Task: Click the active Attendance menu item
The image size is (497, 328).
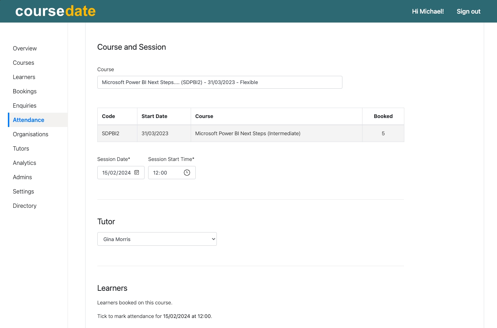Action: click(29, 120)
